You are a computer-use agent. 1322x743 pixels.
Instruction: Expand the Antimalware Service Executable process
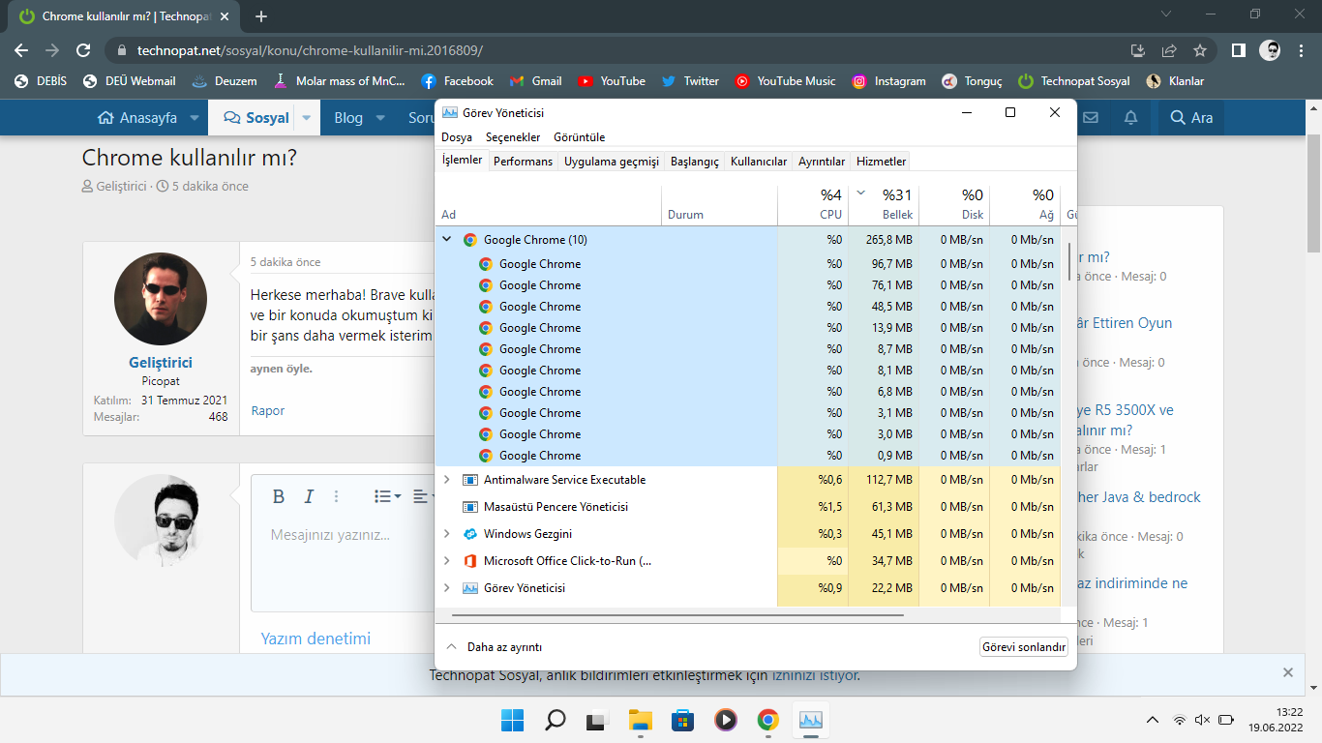coord(446,480)
